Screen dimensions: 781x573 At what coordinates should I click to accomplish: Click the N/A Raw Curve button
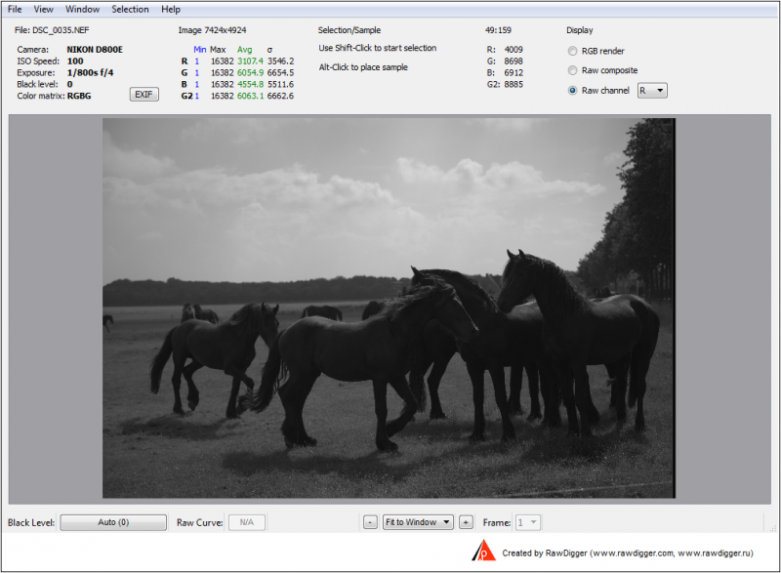[x=247, y=522]
